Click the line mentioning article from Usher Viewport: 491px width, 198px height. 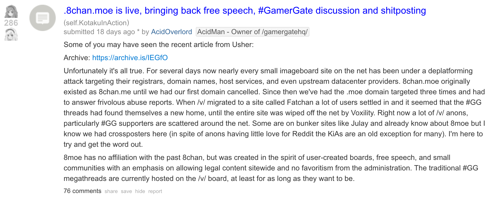[x=158, y=45]
